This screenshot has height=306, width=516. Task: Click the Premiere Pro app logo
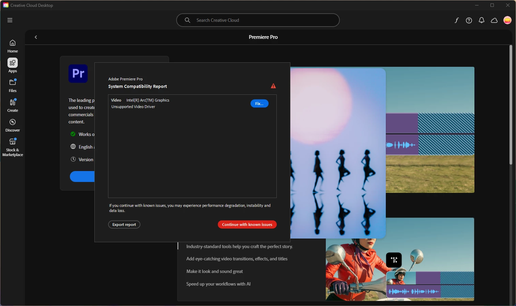tap(78, 74)
